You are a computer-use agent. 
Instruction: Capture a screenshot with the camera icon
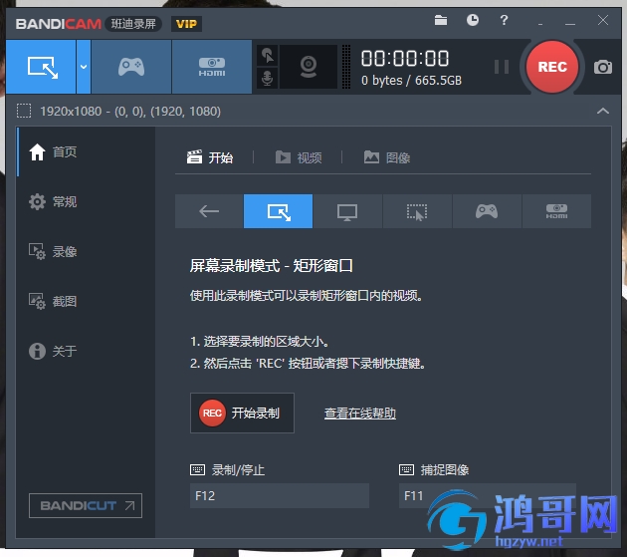(x=602, y=67)
